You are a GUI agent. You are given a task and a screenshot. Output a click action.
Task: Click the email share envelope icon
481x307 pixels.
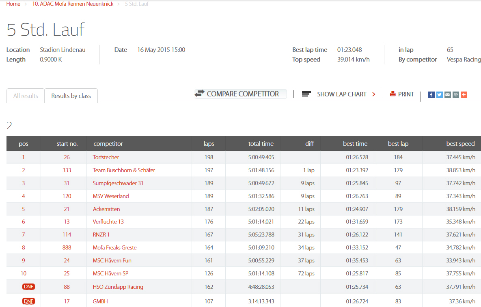(448, 95)
